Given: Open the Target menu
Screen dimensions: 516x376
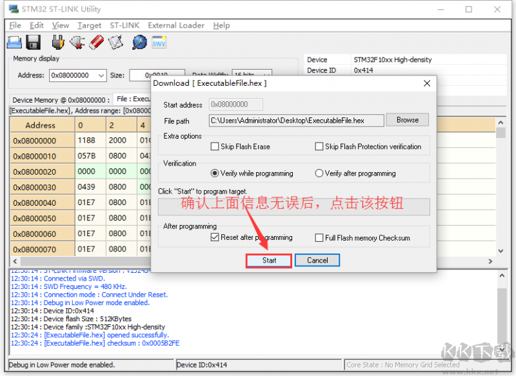Looking at the screenshot, I should click(x=89, y=25).
